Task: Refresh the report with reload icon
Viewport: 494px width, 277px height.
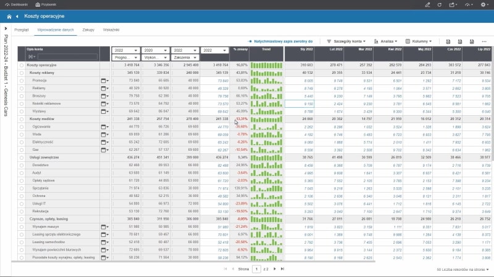Action: (x=439, y=5)
